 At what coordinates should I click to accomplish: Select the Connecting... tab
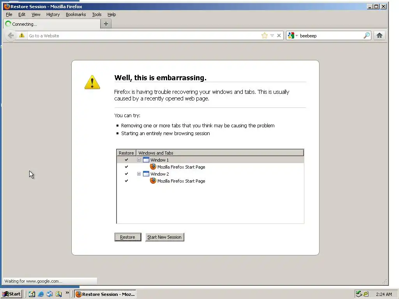coord(52,24)
